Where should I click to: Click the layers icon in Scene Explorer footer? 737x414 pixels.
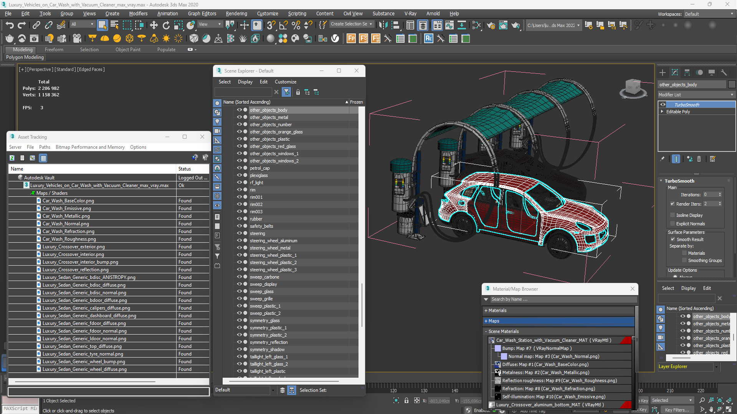(x=283, y=390)
